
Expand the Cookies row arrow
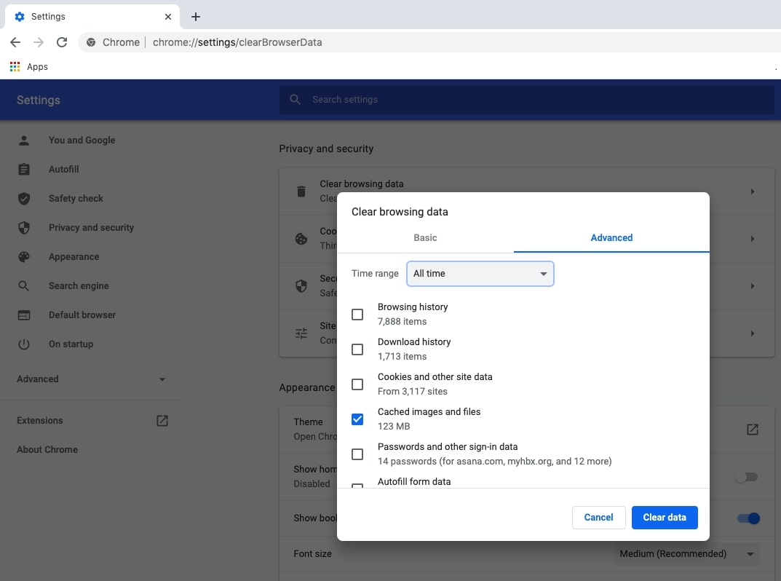(753, 239)
